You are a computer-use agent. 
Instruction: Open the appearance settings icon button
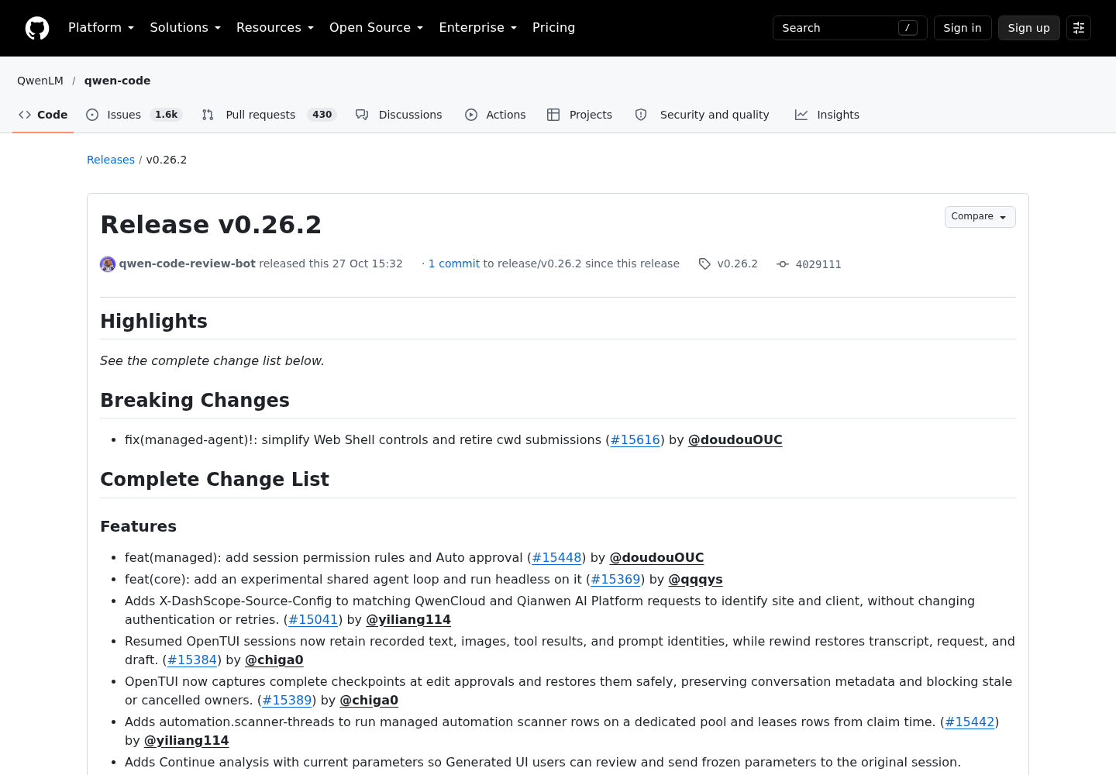pos(1079,28)
